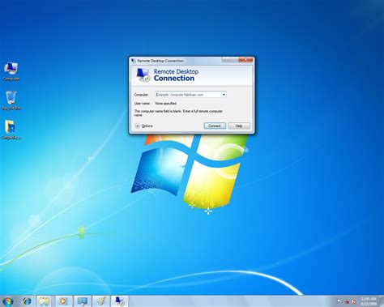The width and height of the screenshot is (384, 307).
Task: Click the Connect button
Action: click(x=215, y=126)
